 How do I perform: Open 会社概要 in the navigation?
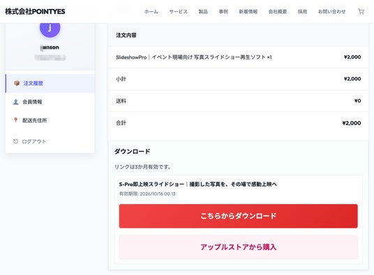click(x=278, y=11)
